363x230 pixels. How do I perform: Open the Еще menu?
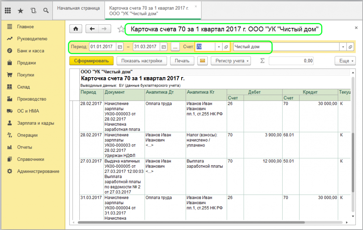[345, 61]
